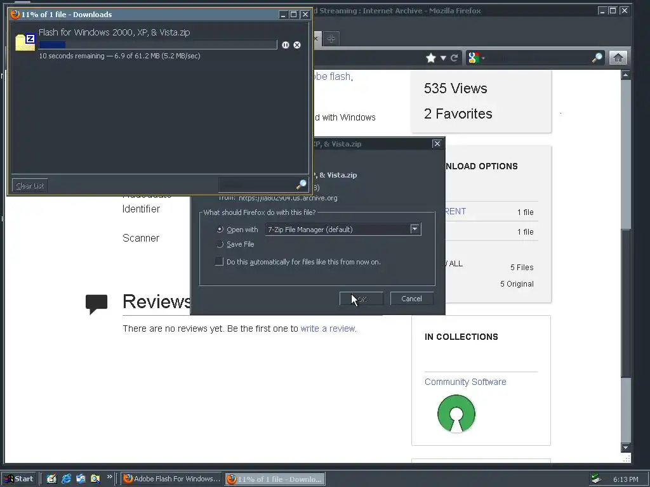This screenshot has height=487, width=650.
Task: Click the zip file icon in Downloads
Action: [25, 42]
